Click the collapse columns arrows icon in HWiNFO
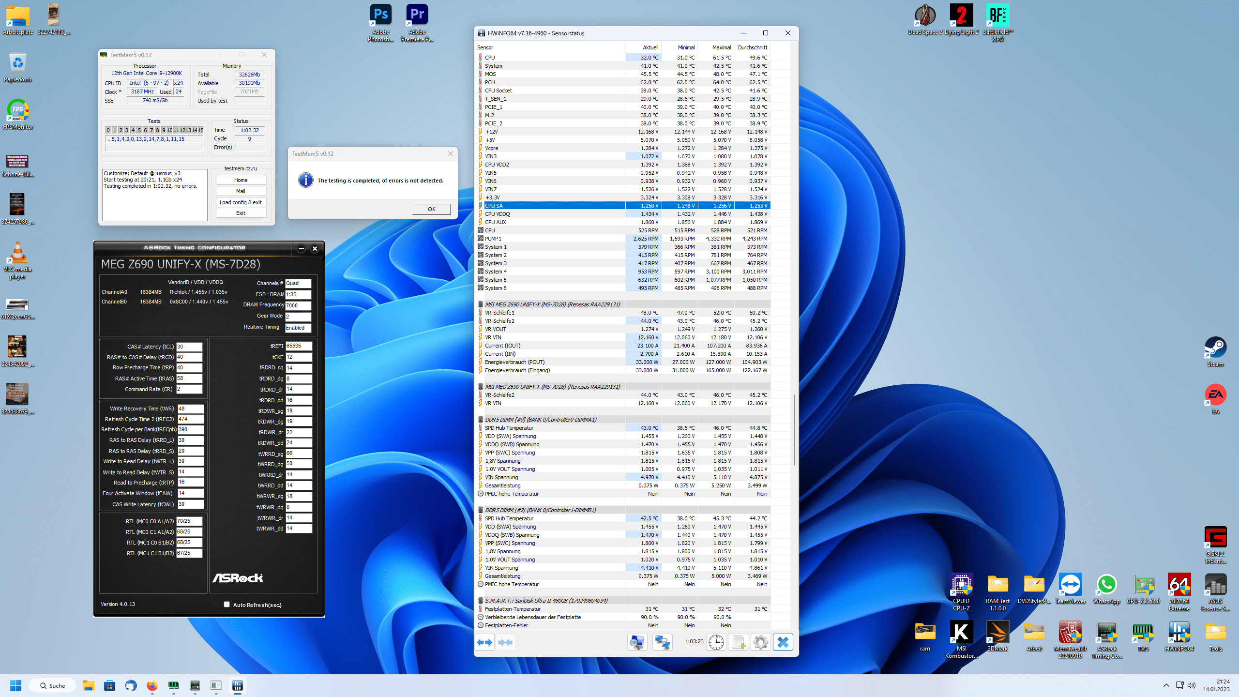This screenshot has width=1239, height=697. click(x=505, y=642)
